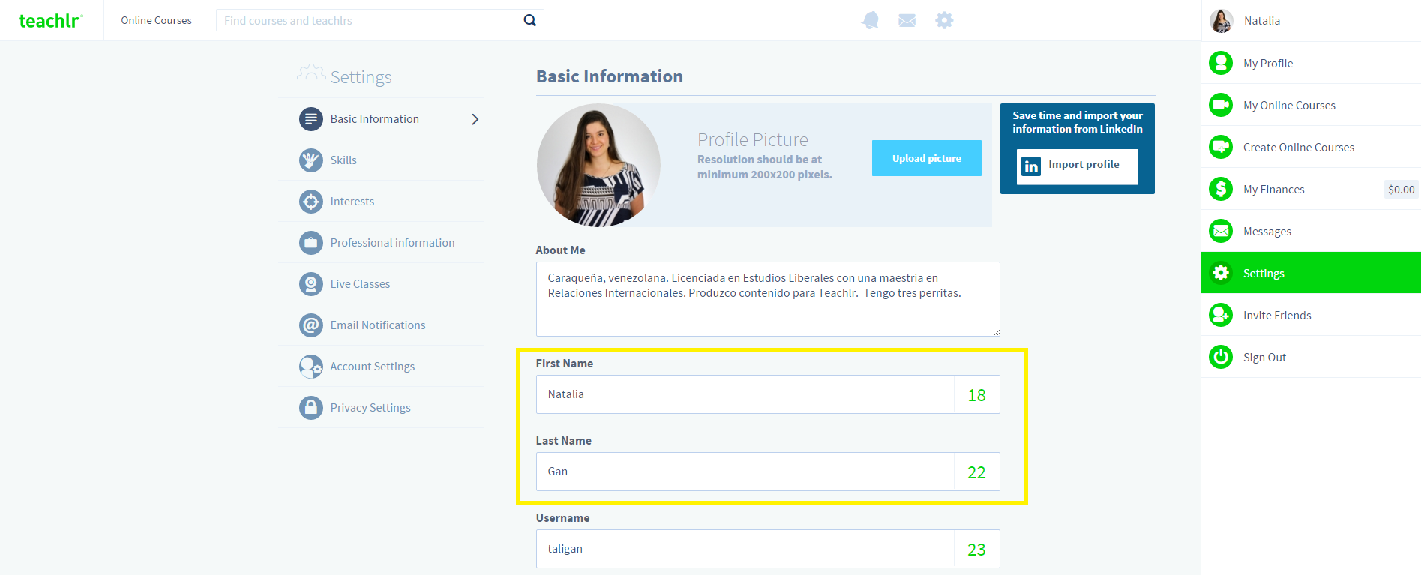Image resolution: width=1421 pixels, height=575 pixels.
Task: Click the teachlr logo
Action: (x=50, y=20)
